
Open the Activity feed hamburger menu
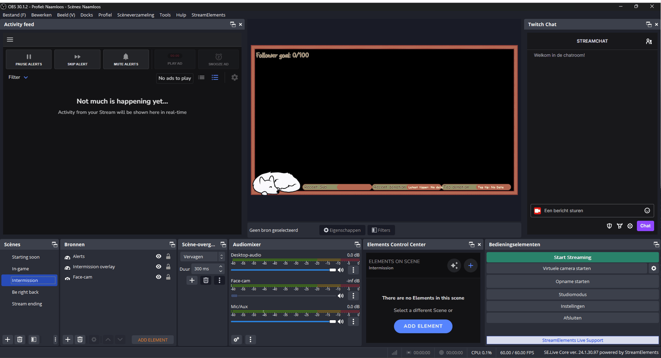(10, 40)
